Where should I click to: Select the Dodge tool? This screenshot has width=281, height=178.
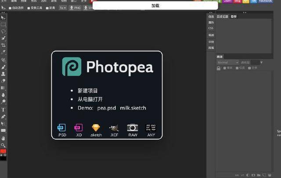3,102
